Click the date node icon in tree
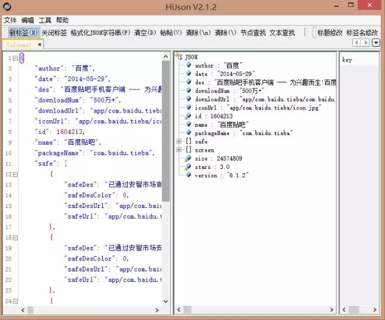The image size is (385, 320). [189, 73]
